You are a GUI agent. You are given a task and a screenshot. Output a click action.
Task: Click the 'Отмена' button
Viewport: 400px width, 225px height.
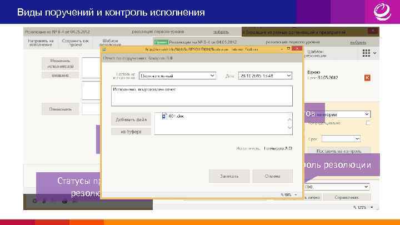272,176
